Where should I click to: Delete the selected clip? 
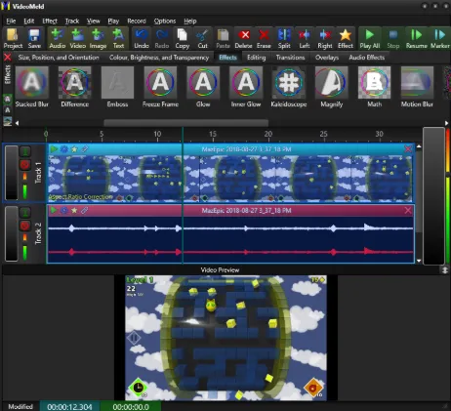(243, 39)
